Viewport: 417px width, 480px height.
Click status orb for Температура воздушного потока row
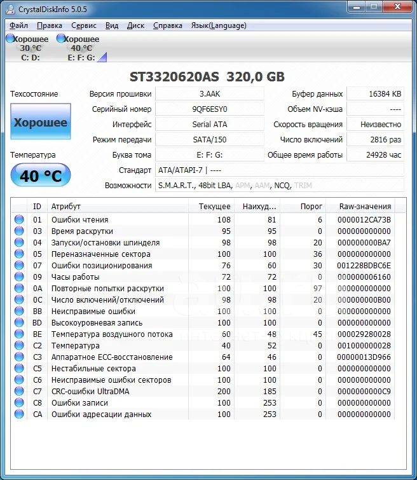19,333
